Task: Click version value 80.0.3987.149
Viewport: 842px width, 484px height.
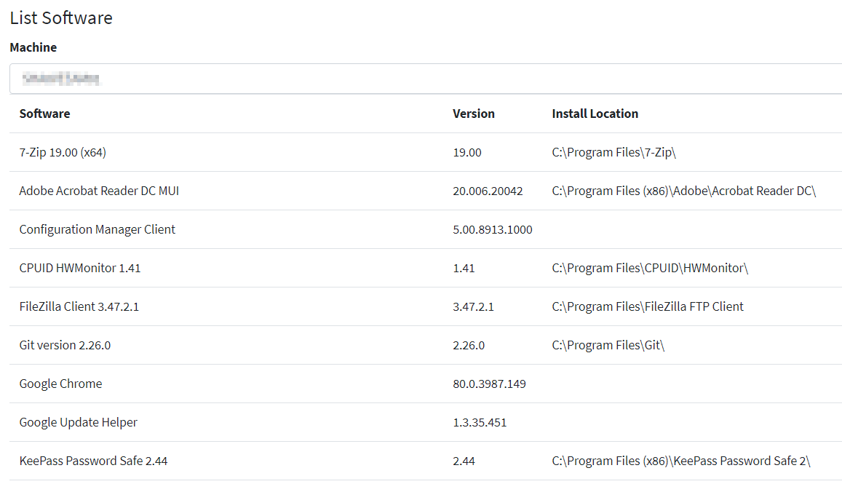Action: pyautogui.click(x=489, y=384)
